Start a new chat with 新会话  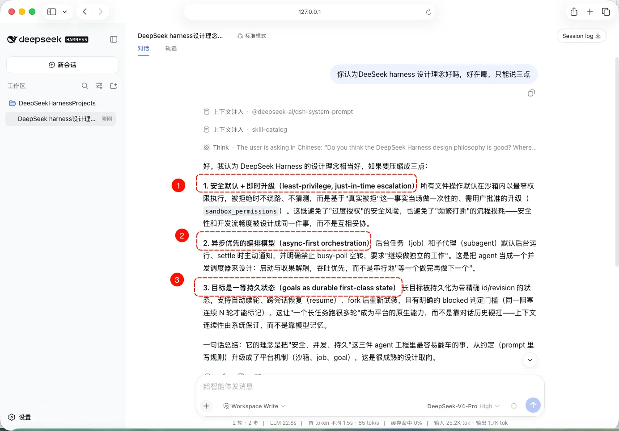coord(63,65)
